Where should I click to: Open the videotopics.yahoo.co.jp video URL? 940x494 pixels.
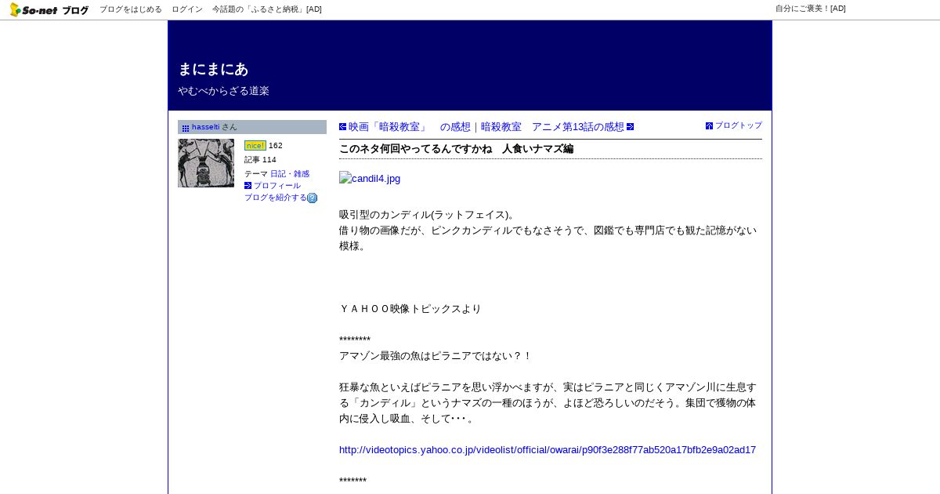point(548,450)
